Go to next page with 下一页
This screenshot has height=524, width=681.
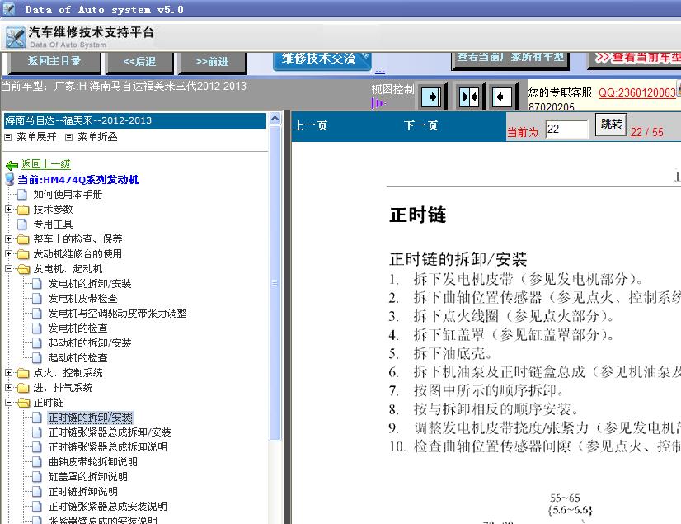click(420, 126)
